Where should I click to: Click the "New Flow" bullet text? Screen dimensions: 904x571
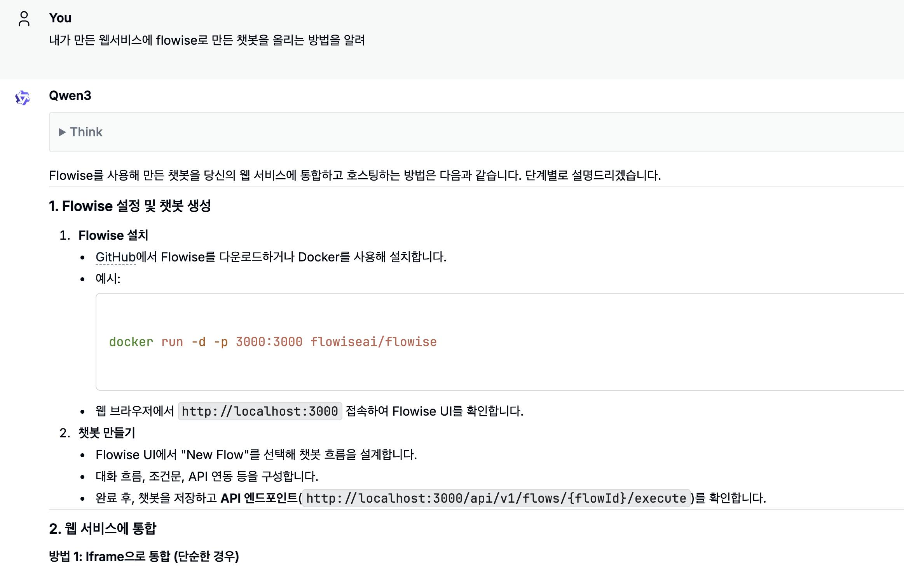click(256, 455)
